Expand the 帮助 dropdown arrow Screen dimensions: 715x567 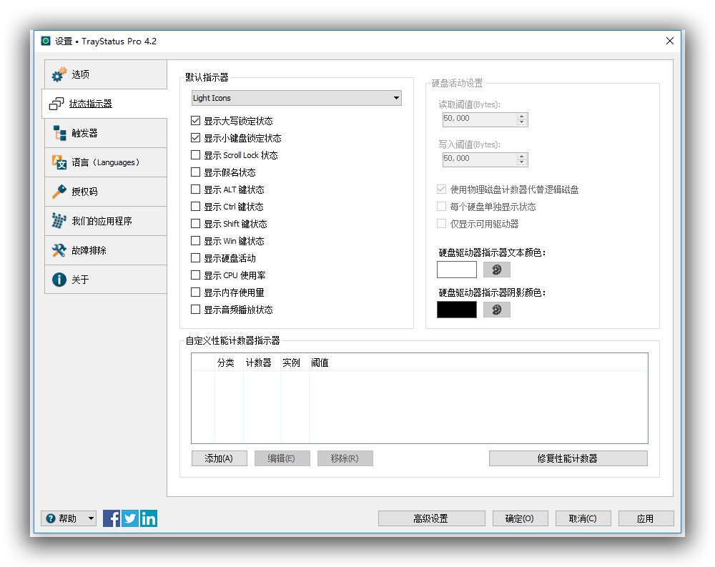92,518
